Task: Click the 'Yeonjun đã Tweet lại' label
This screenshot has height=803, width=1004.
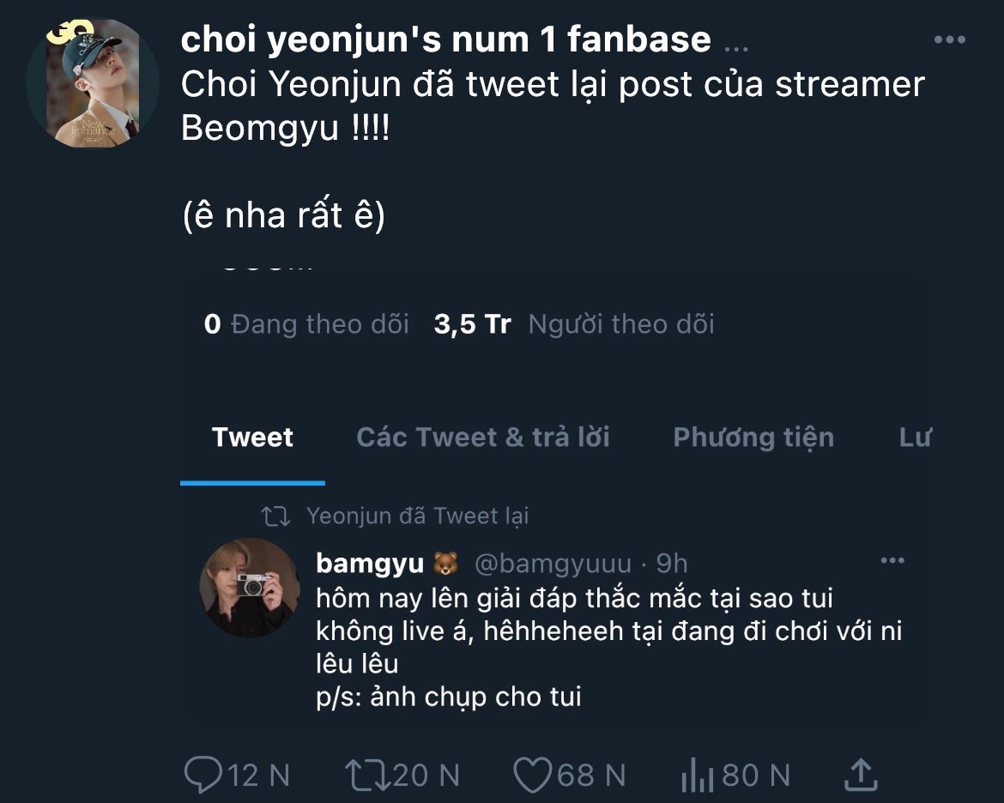Action: (x=417, y=516)
